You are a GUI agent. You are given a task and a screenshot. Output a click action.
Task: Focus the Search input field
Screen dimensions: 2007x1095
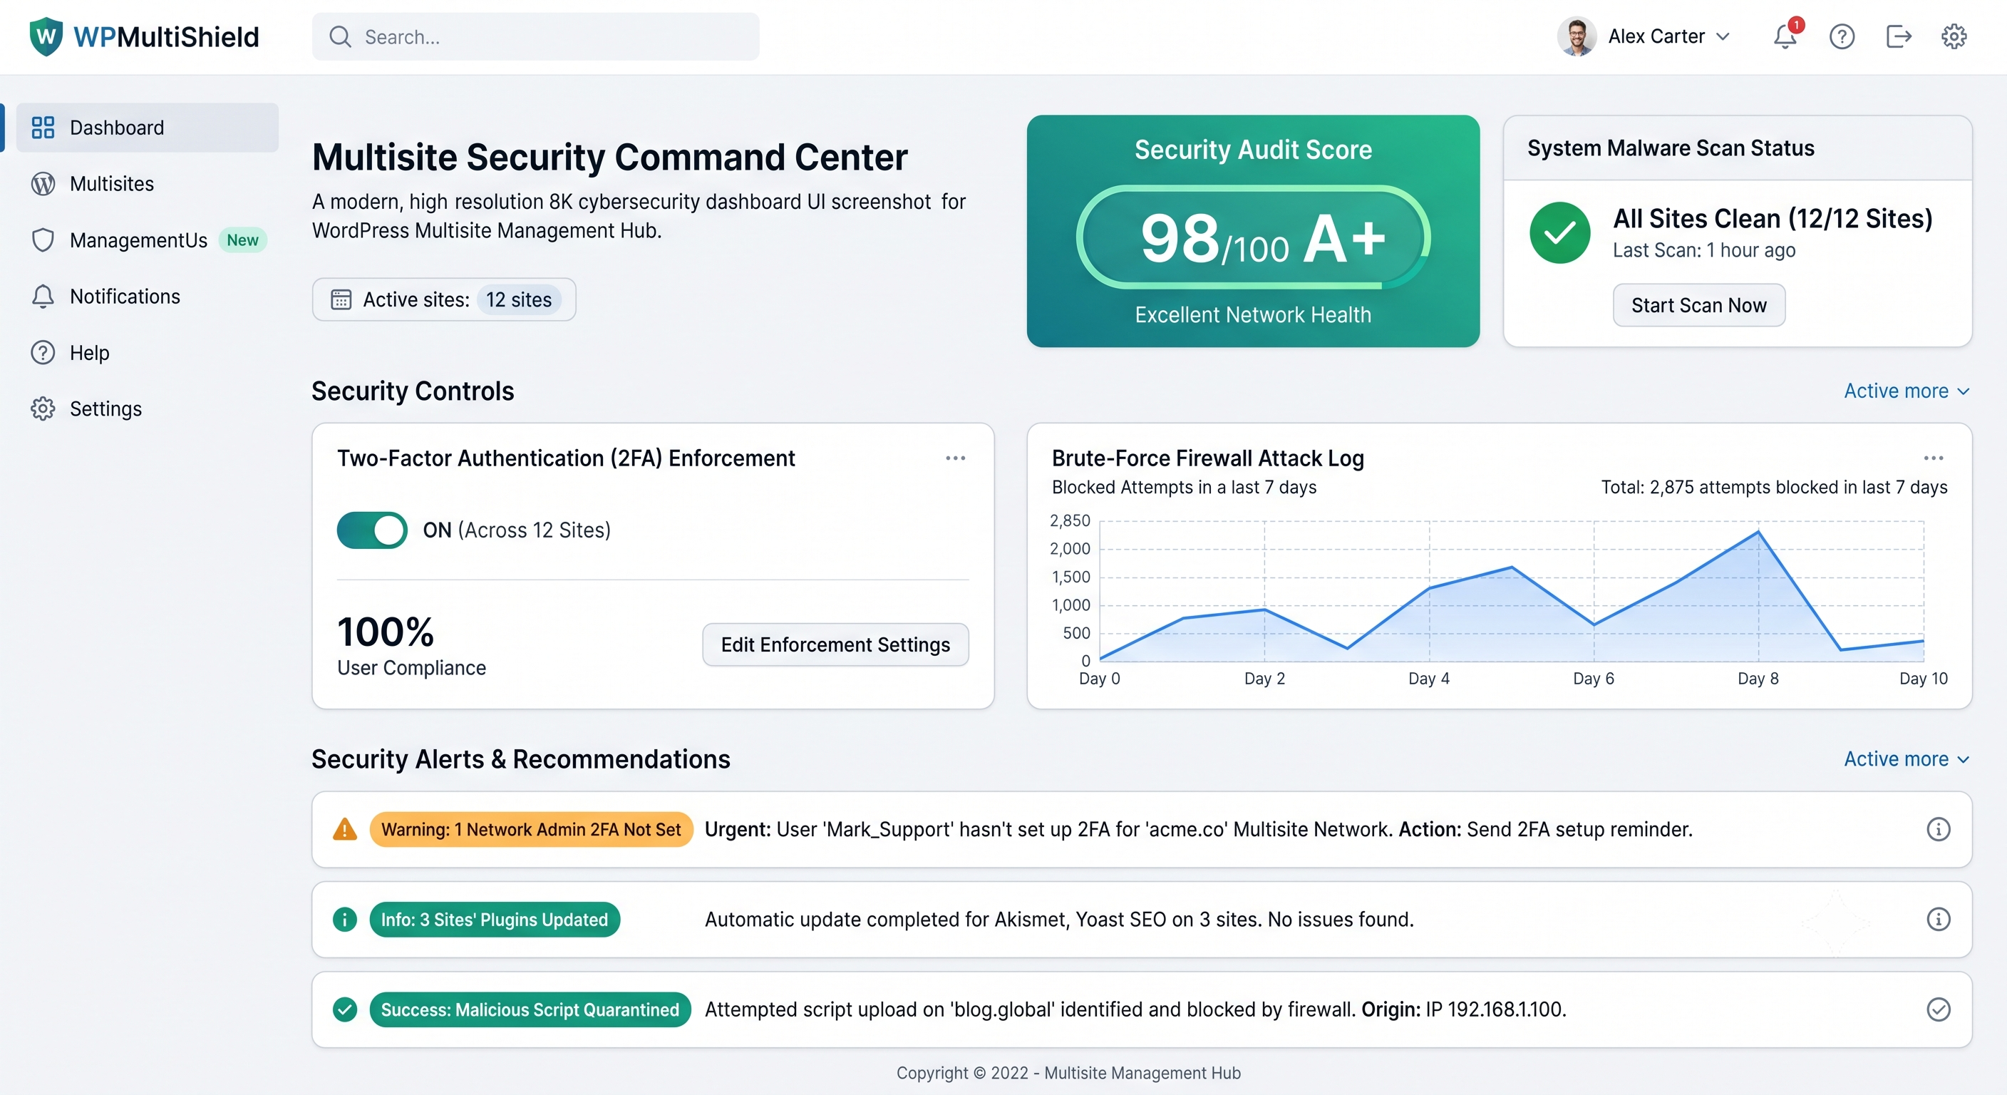[535, 36]
